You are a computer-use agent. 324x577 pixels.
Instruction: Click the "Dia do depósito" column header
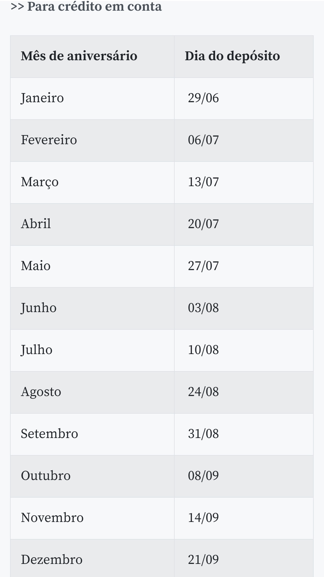[232, 56]
